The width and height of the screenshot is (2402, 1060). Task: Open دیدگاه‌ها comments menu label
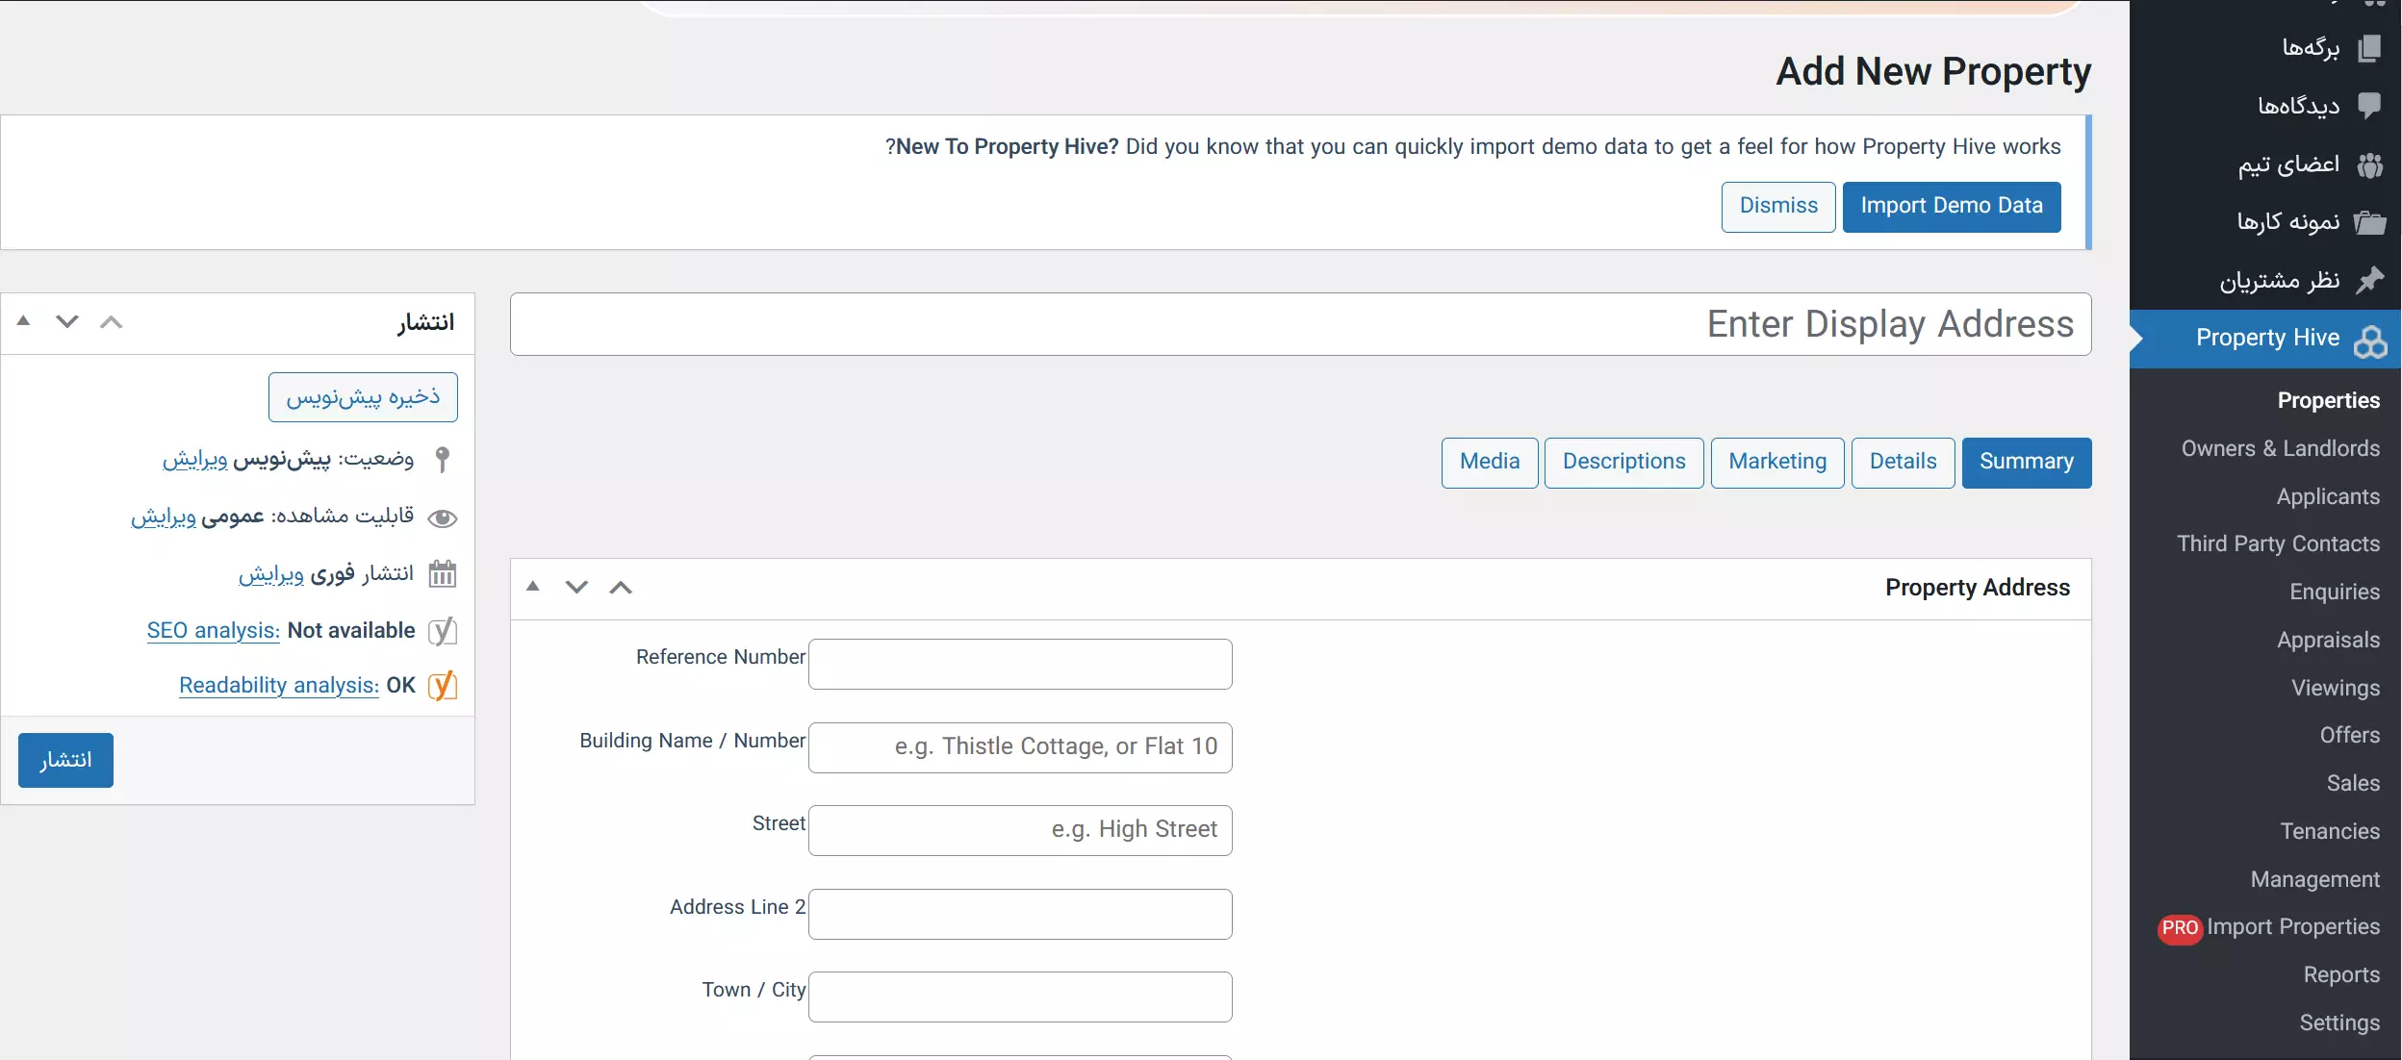(2299, 106)
